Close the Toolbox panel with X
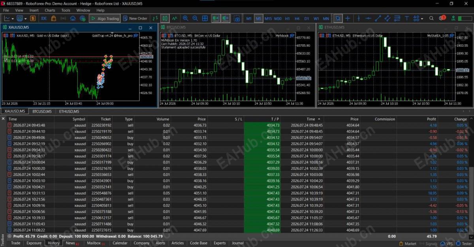474x247 pixels. (x=3, y=119)
